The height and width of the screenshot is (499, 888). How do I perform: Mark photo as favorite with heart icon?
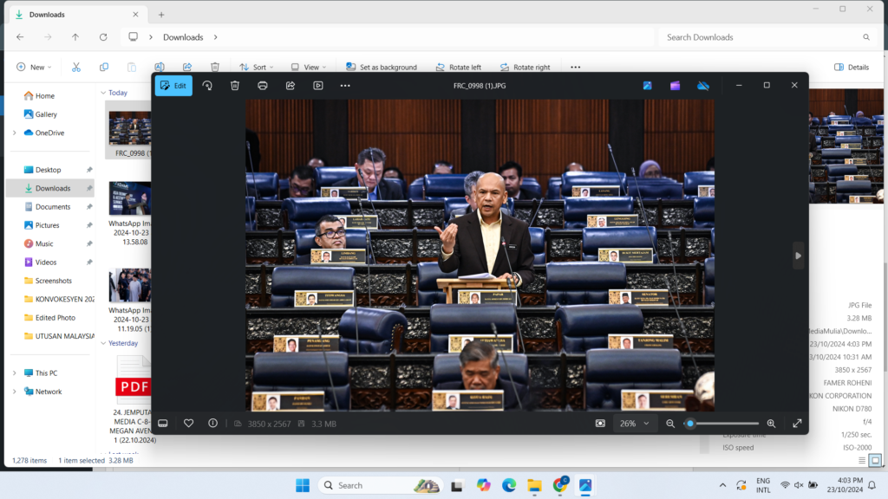[x=188, y=424]
